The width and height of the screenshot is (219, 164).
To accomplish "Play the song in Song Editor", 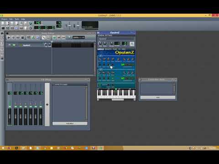I will click(9, 37).
